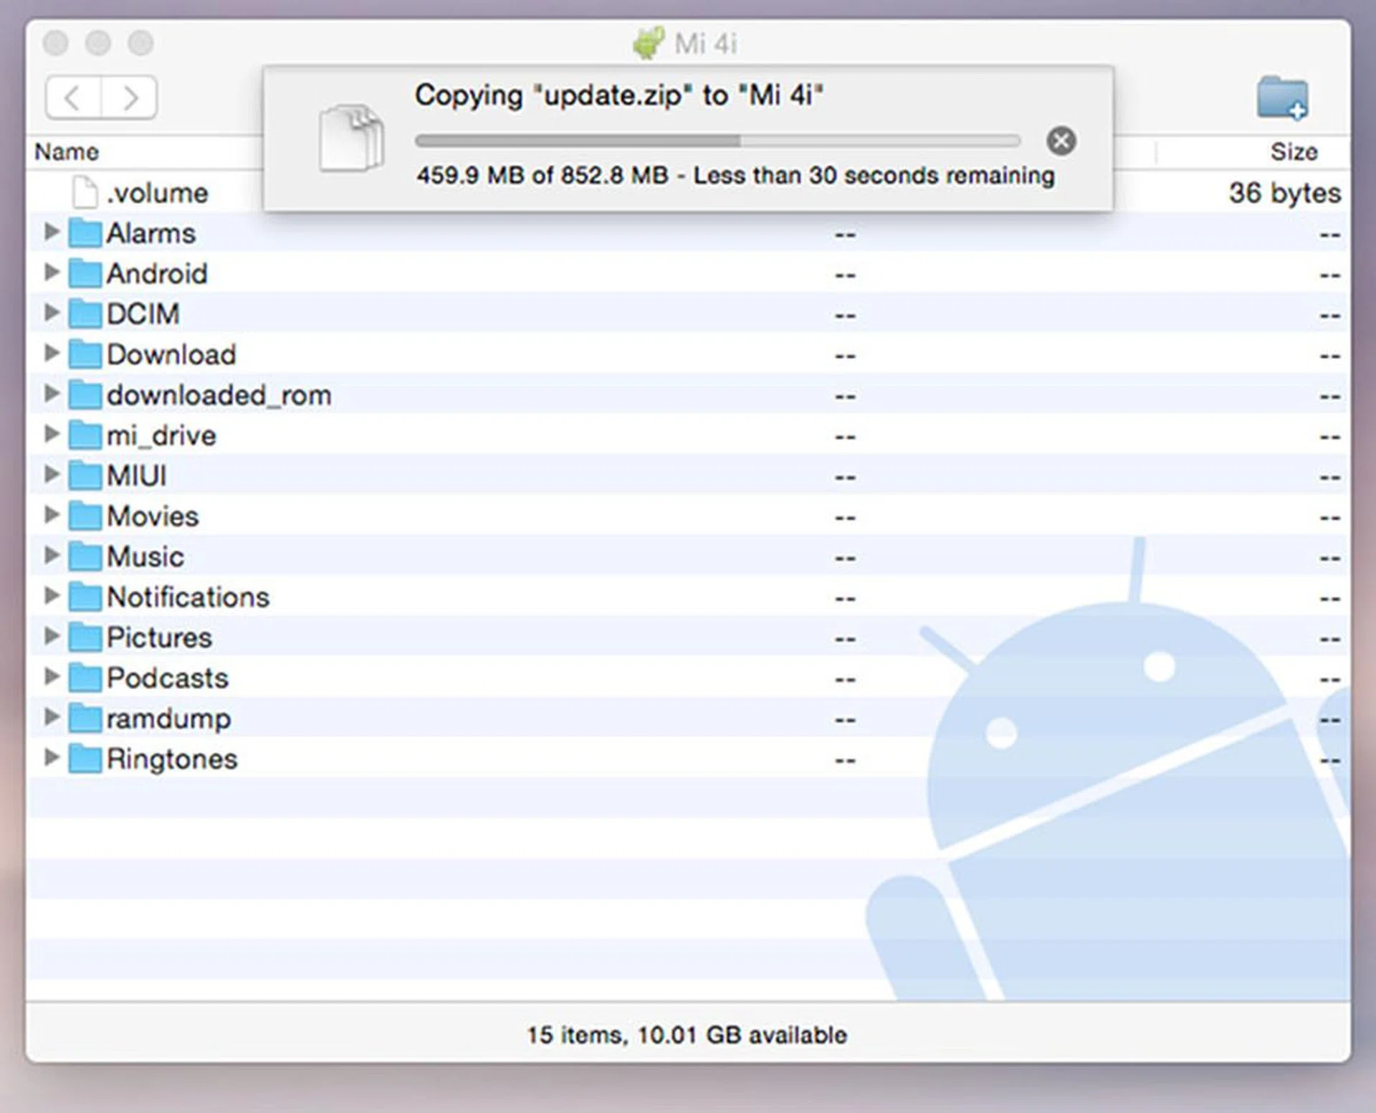The height and width of the screenshot is (1113, 1376).
Task: Expand the Alarms folder
Action: click(51, 232)
